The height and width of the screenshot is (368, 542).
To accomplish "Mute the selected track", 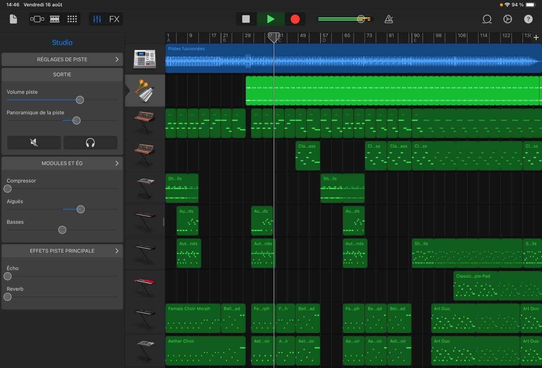I will point(34,143).
